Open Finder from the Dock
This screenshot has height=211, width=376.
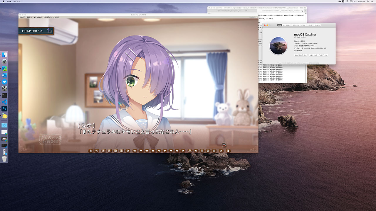pyautogui.click(x=4, y=55)
